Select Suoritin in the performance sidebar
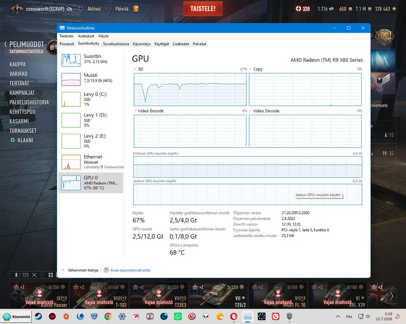The height and width of the screenshot is (324, 406). (x=91, y=60)
